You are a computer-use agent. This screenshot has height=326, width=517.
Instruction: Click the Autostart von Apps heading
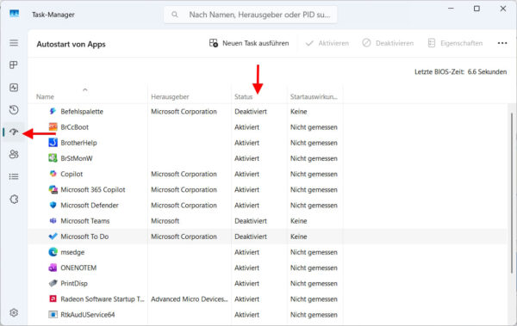(71, 44)
